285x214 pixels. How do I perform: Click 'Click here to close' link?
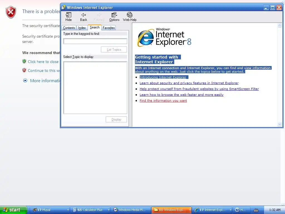[x=43, y=62]
